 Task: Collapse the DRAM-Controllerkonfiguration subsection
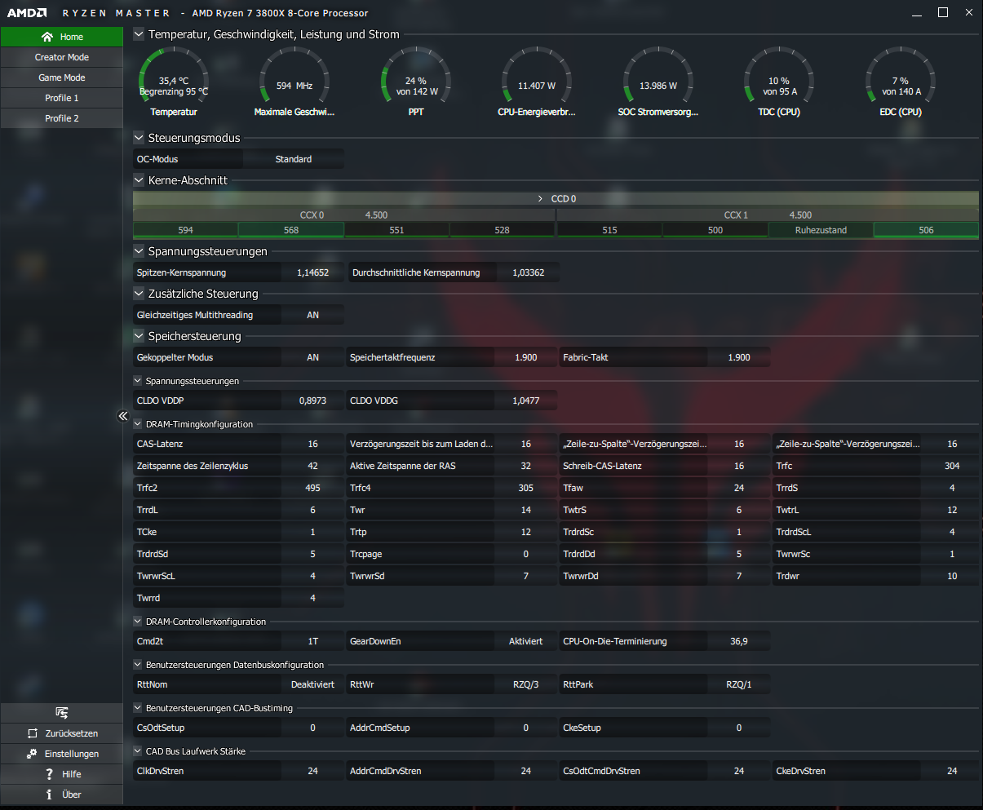tap(138, 622)
